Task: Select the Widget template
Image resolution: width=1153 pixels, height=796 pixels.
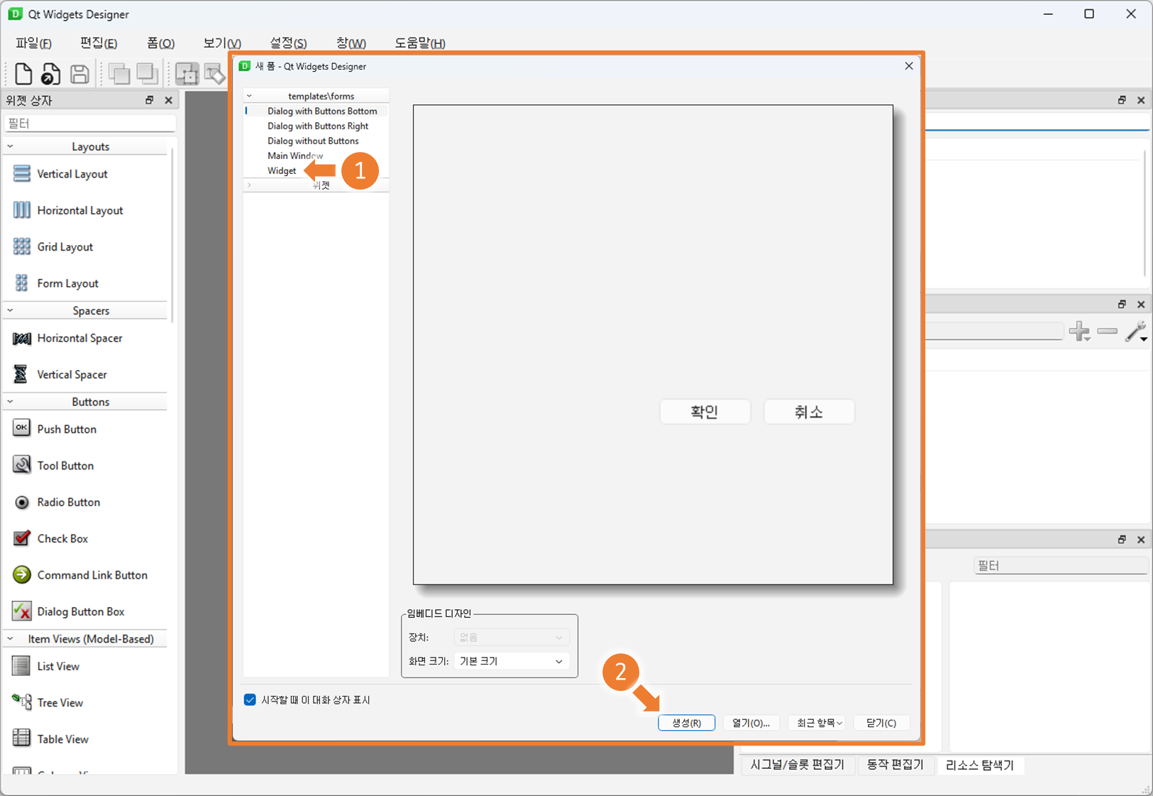Action: [282, 170]
